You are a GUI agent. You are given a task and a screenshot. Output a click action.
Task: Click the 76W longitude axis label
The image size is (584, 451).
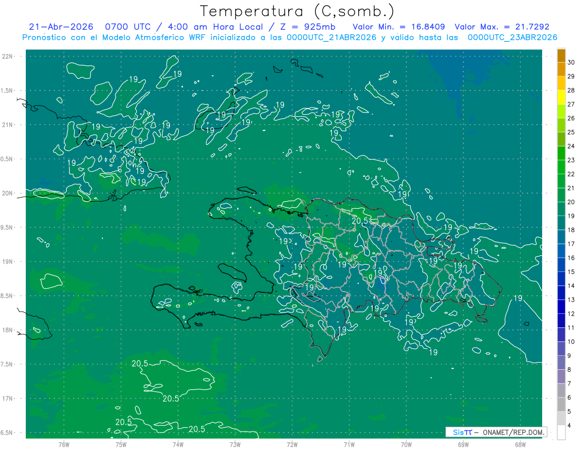pyautogui.click(x=64, y=444)
